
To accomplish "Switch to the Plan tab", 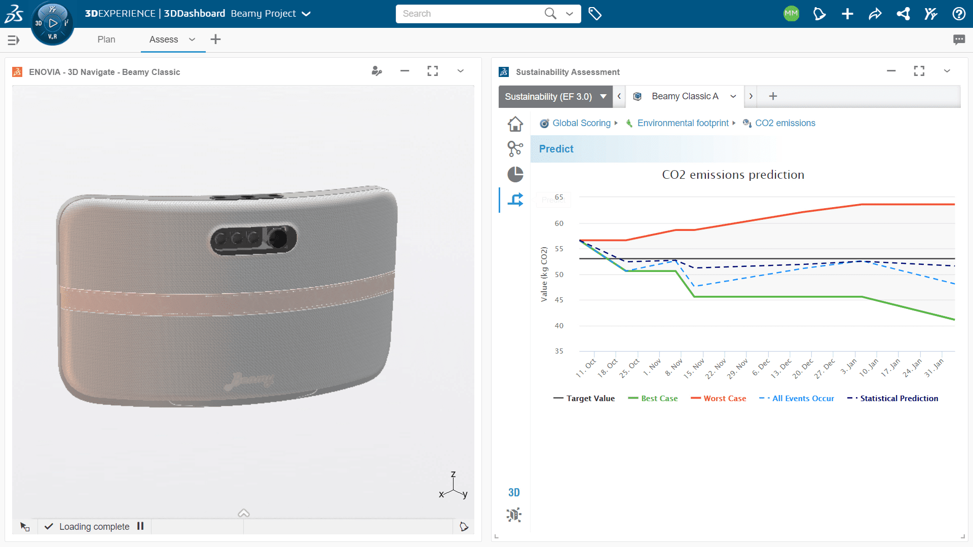I will pyautogui.click(x=106, y=40).
